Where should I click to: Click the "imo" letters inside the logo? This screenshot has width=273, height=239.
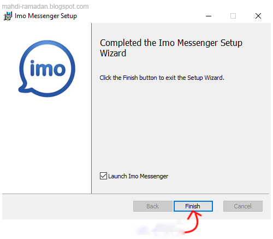point(48,68)
